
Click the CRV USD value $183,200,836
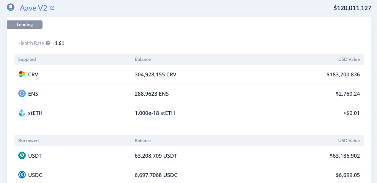click(x=343, y=74)
